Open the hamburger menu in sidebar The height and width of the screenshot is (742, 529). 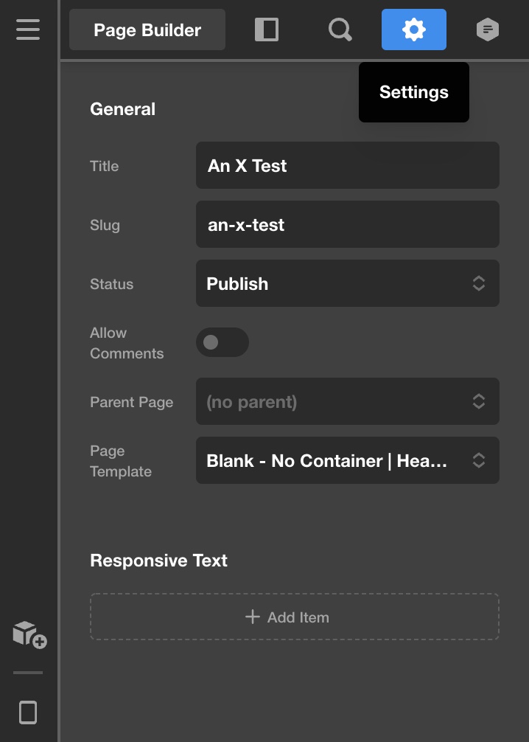click(x=28, y=30)
